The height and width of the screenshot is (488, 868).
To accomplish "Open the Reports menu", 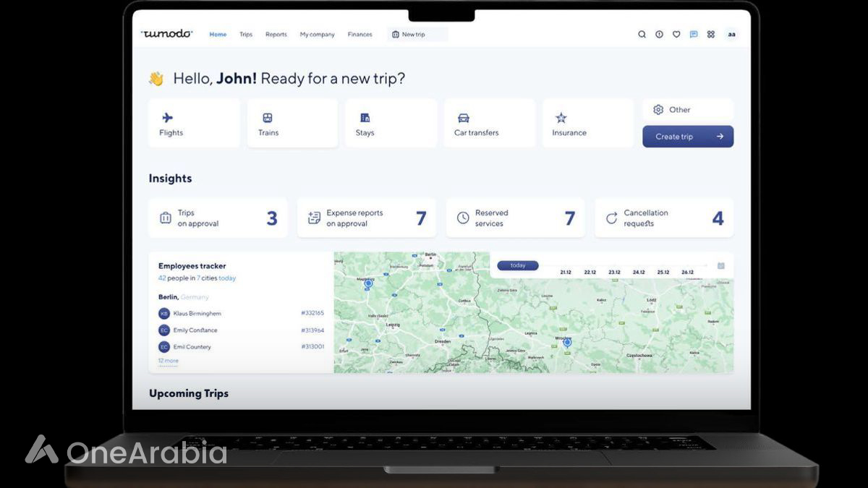I will pyautogui.click(x=276, y=35).
